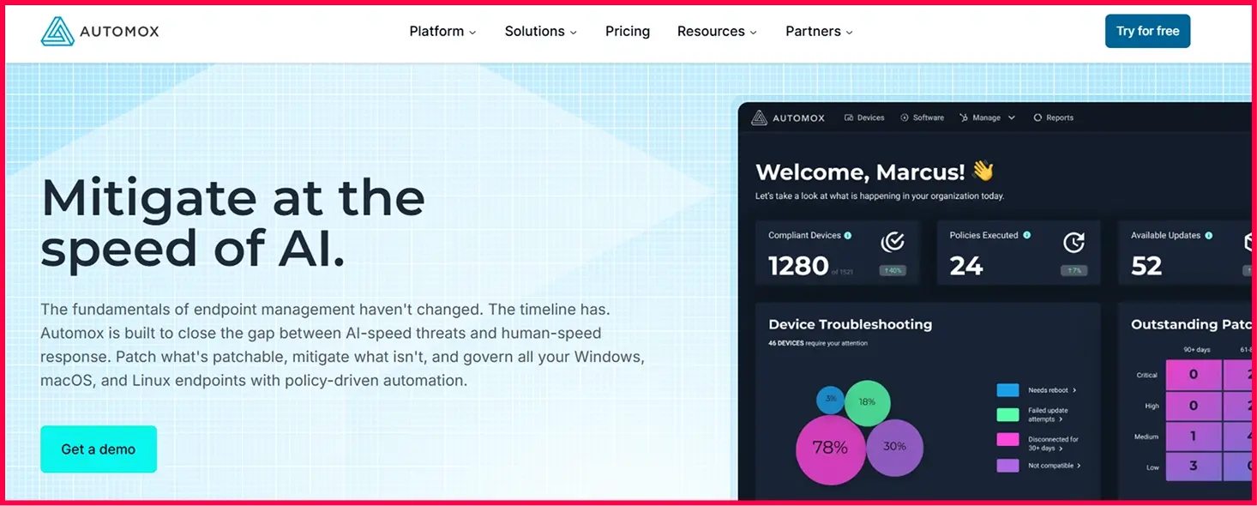Screen dimensions: 1257x506
Task: Click the green Failed update swatch
Action: [1007, 415]
